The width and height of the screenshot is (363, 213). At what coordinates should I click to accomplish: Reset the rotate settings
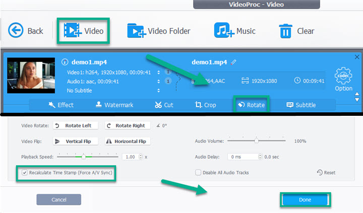click(x=326, y=173)
